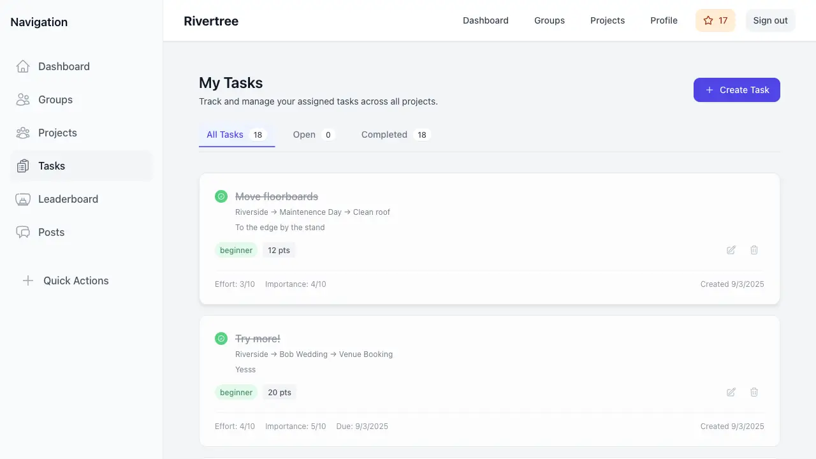Click the Projects icon in sidebar
Image resolution: width=816 pixels, height=459 pixels.
[23, 133]
